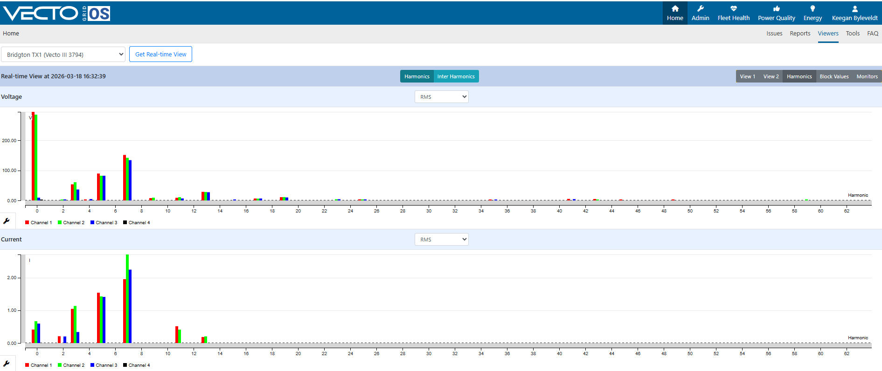Screen dimensions: 882x371
Task: Open Keegan Byleveldt user profile icon
Action: click(855, 8)
